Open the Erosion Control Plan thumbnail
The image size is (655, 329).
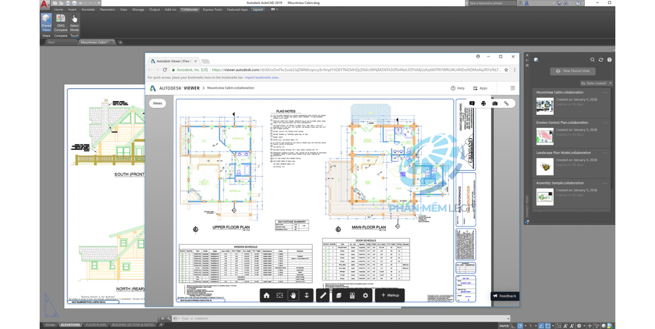point(545,136)
